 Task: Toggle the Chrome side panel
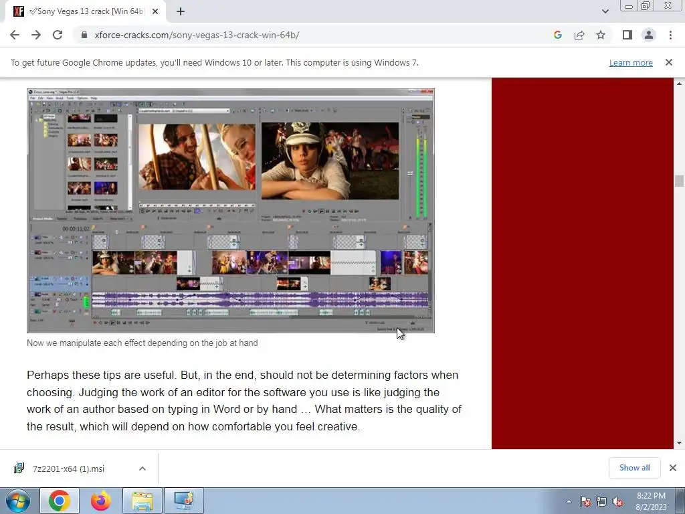coord(627,35)
